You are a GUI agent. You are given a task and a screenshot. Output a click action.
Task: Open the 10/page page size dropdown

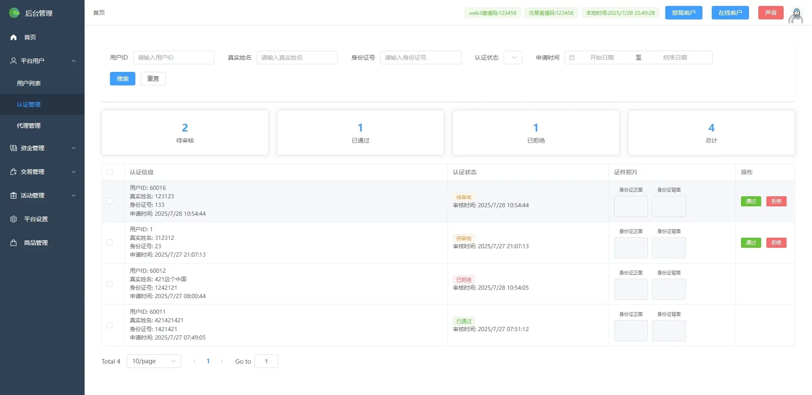click(154, 361)
